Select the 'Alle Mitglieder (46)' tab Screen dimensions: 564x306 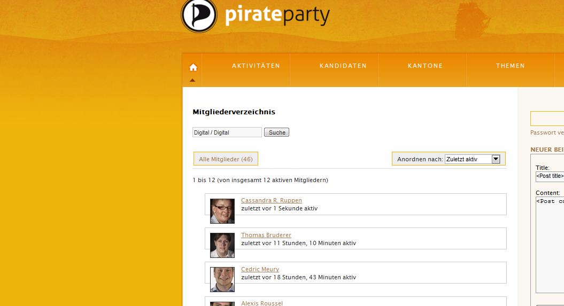click(x=226, y=159)
